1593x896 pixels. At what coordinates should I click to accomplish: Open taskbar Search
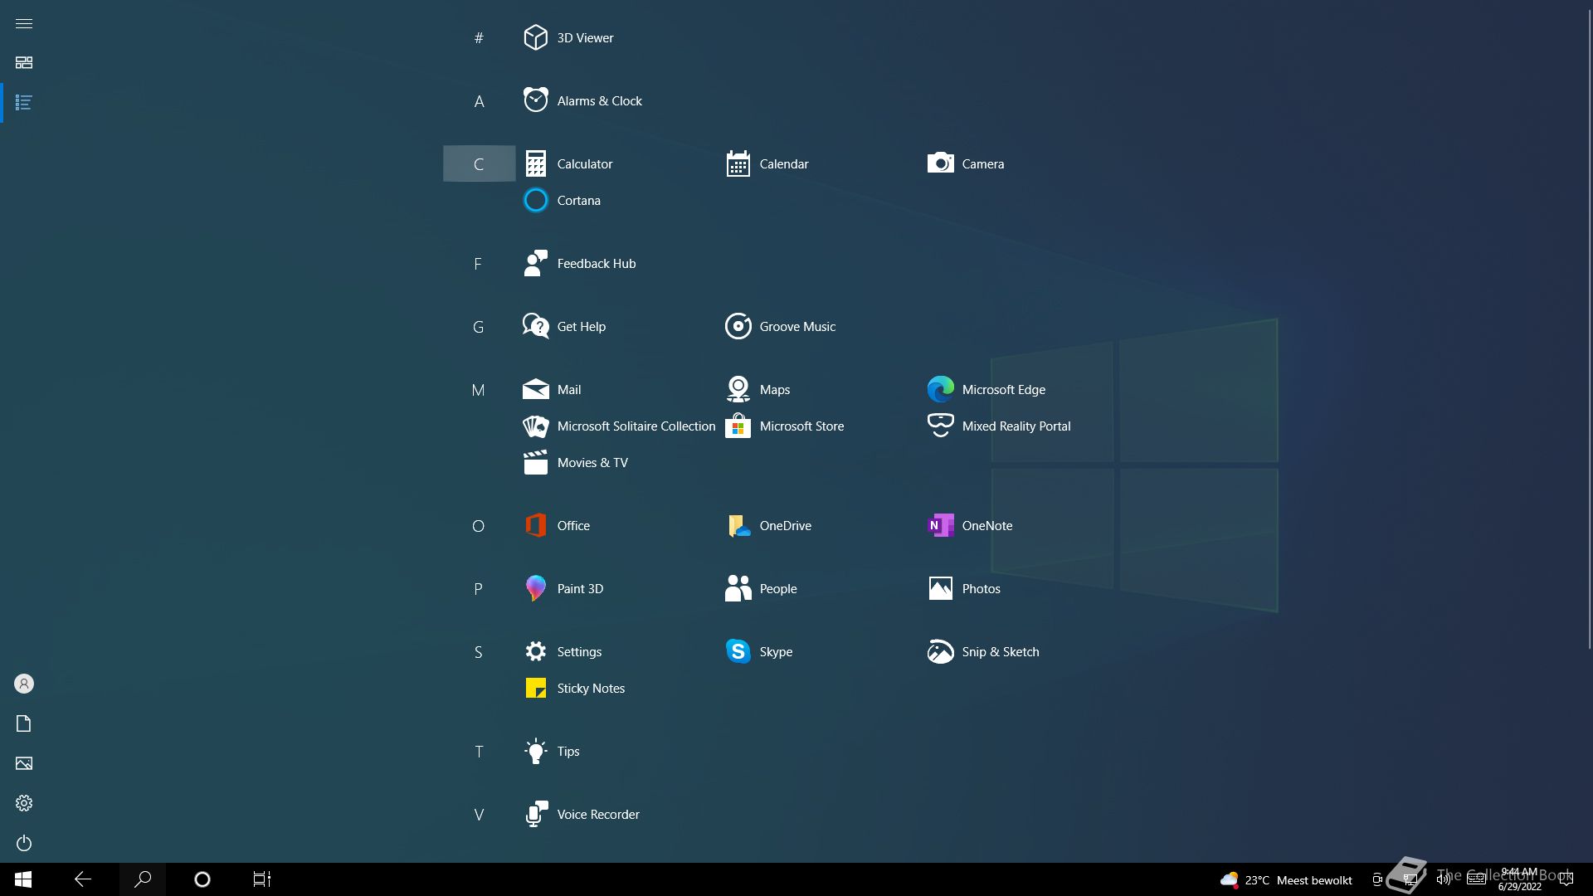point(143,879)
